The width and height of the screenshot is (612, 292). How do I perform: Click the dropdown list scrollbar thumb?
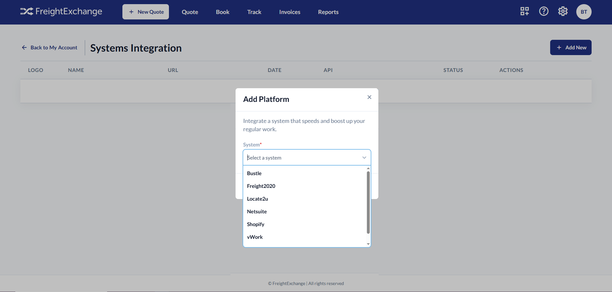[368, 203]
